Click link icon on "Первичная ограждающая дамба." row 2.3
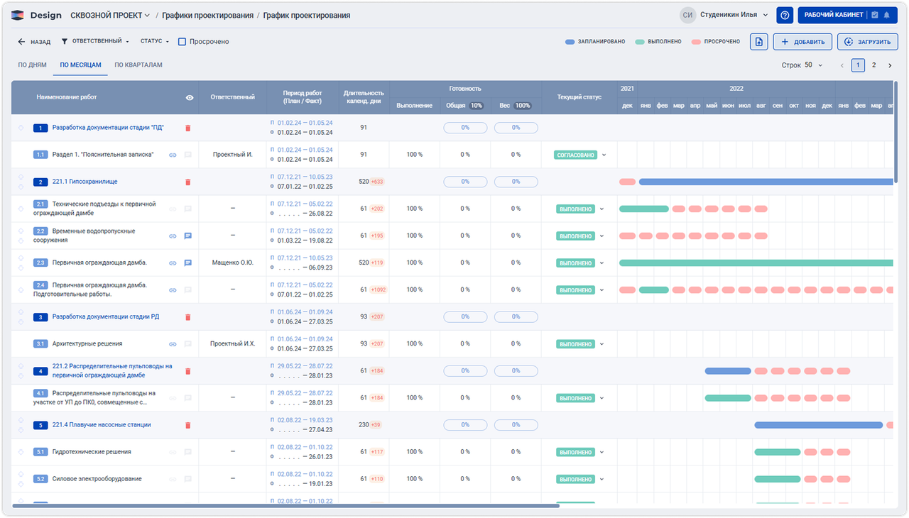 click(172, 263)
